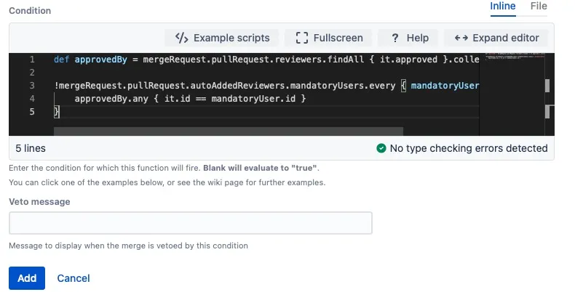The image size is (575, 292).
Task: Click the Cancel link
Action: click(74, 278)
